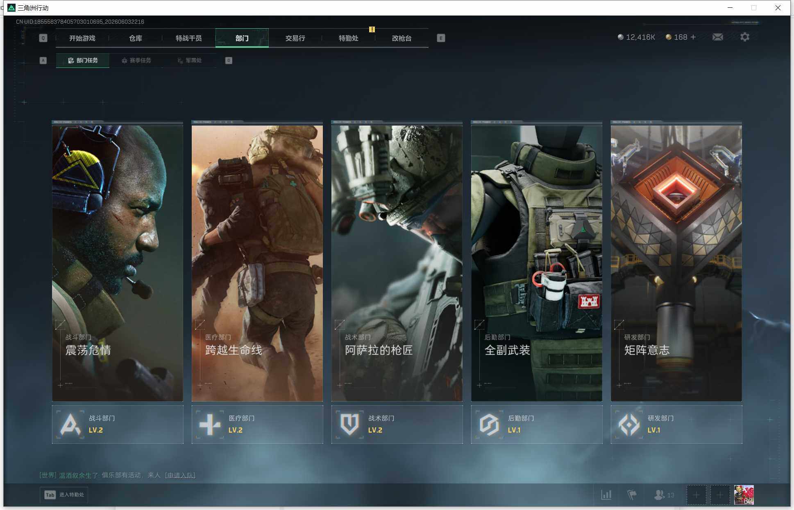Click the 战术部门 LV.2 panel
This screenshot has width=794, height=510.
397,425
